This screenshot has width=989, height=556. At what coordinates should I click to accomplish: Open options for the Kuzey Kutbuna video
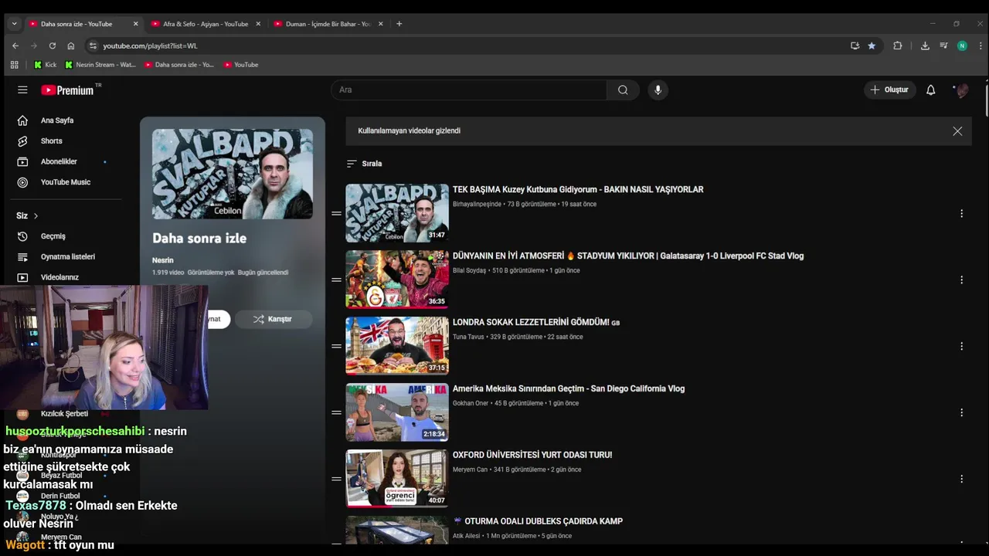[x=961, y=213]
